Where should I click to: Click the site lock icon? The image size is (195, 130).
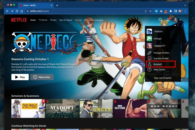28,11
